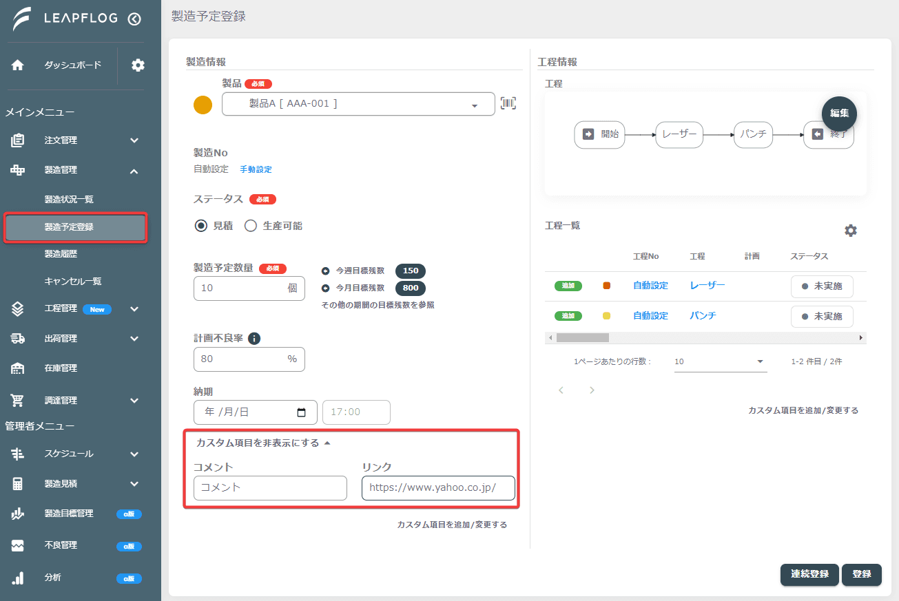Click the 在庫管理 warehouse icon
This screenshot has height=601, width=899.
pyautogui.click(x=18, y=368)
